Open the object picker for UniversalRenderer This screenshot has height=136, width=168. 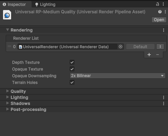(x=121, y=47)
